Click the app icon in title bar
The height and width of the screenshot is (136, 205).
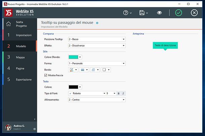coord(5,4)
